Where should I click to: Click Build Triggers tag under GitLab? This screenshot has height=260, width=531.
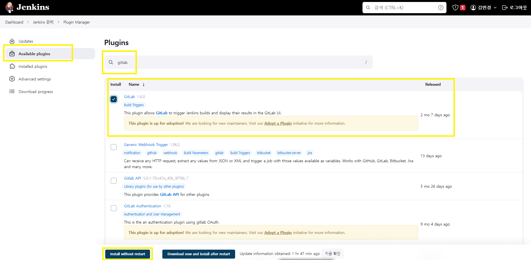pos(134,105)
